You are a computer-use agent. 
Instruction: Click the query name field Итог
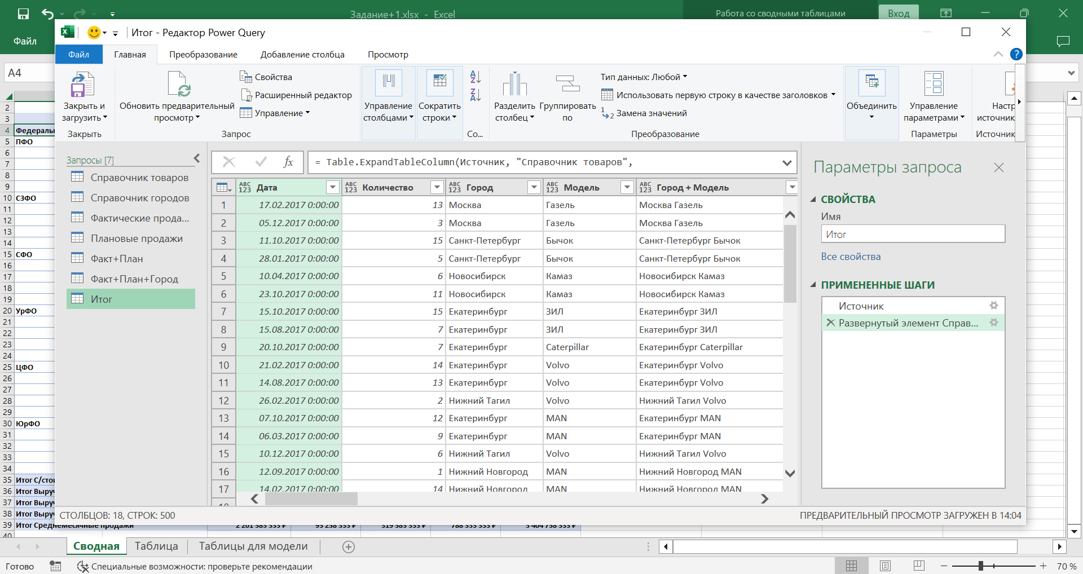[x=912, y=234]
